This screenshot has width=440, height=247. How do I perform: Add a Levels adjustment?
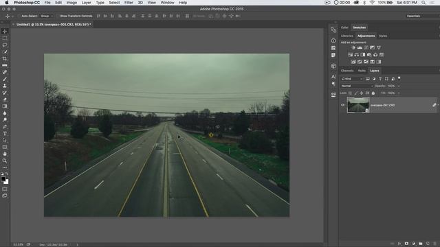[360, 47]
